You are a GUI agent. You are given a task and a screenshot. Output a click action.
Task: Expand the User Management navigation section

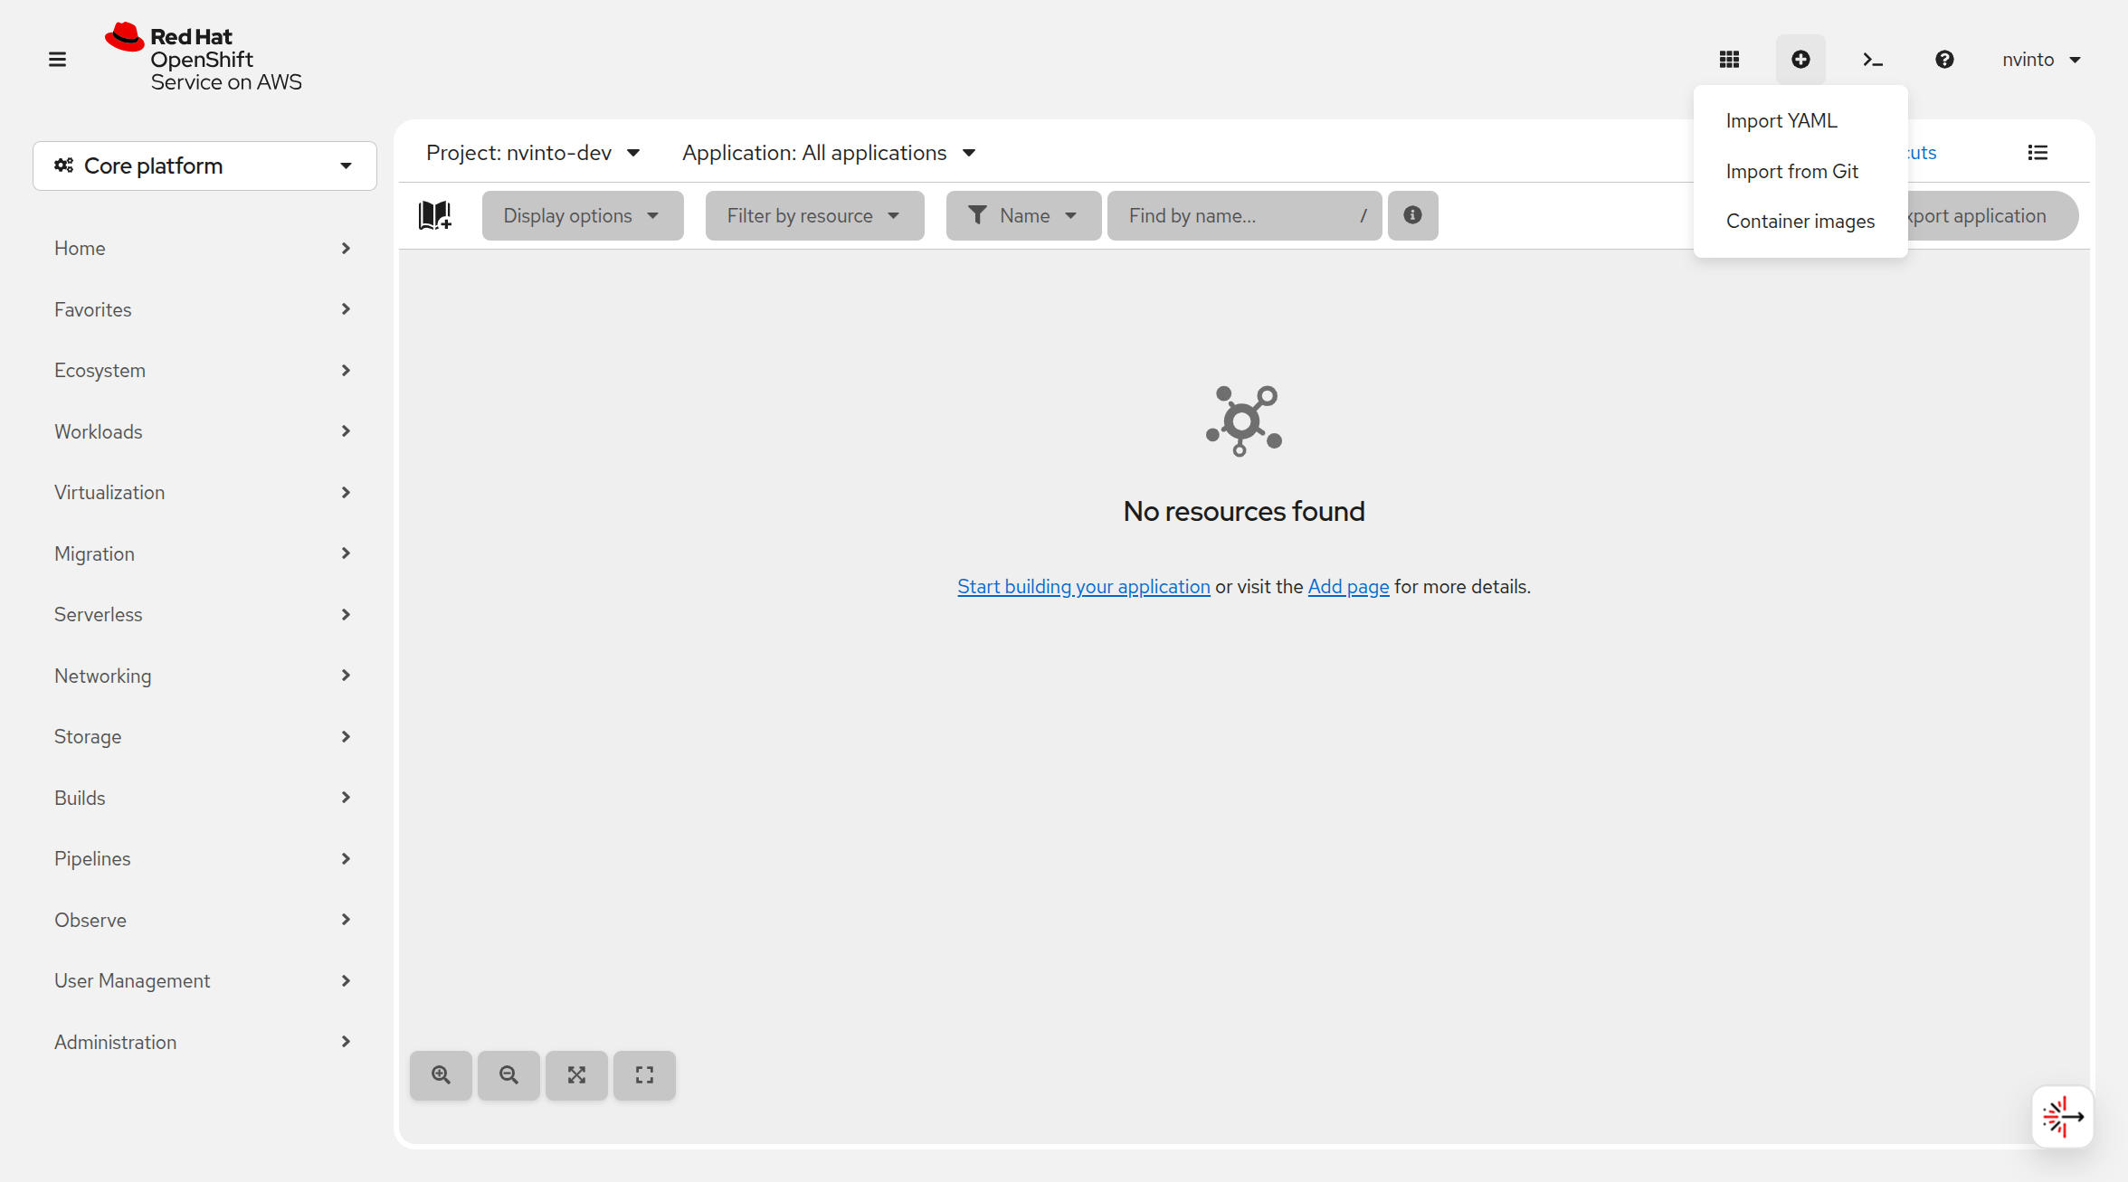[x=203, y=980]
